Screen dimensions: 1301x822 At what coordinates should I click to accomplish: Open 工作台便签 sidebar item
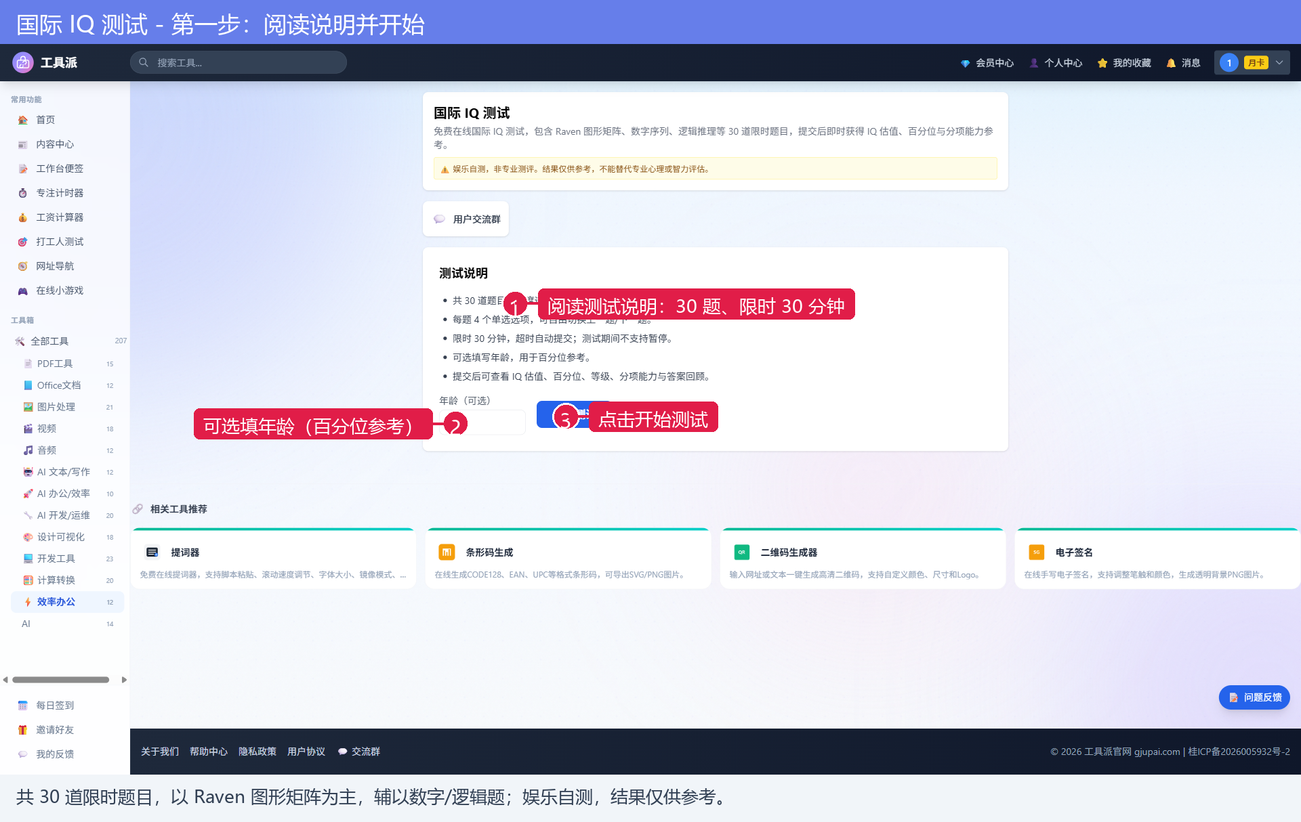(x=65, y=169)
